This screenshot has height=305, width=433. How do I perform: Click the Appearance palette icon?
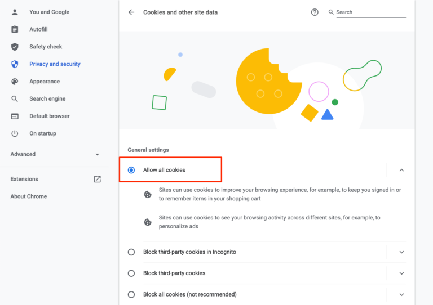[15, 82]
